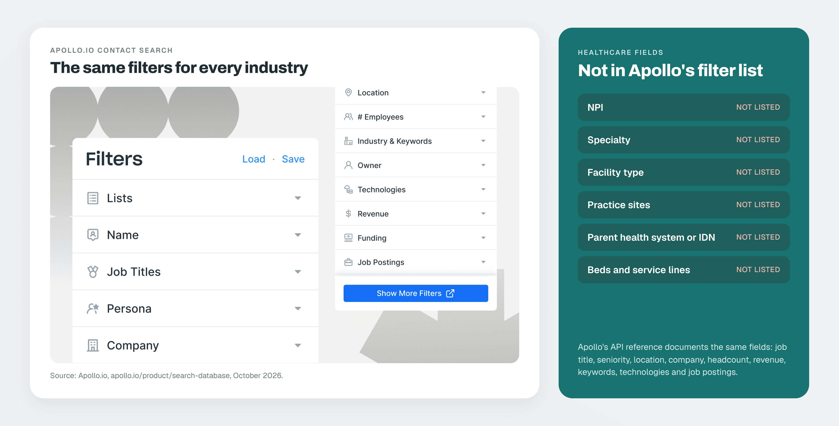Click the Technologies filter label
839x426 pixels.
tap(381, 189)
